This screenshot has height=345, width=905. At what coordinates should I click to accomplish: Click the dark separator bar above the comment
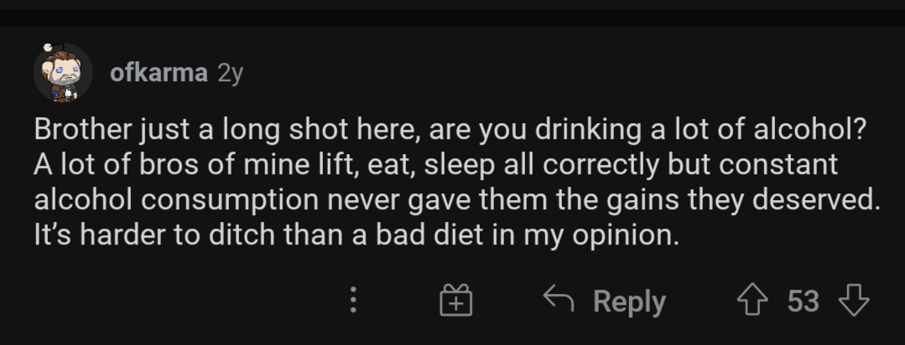tap(453, 17)
